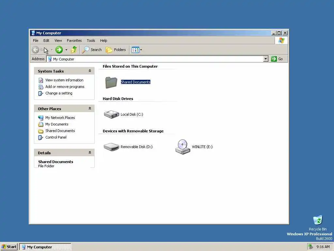Click View system information link
The width and height of the screenshot is (334, 251).
(x=64, y=80)
